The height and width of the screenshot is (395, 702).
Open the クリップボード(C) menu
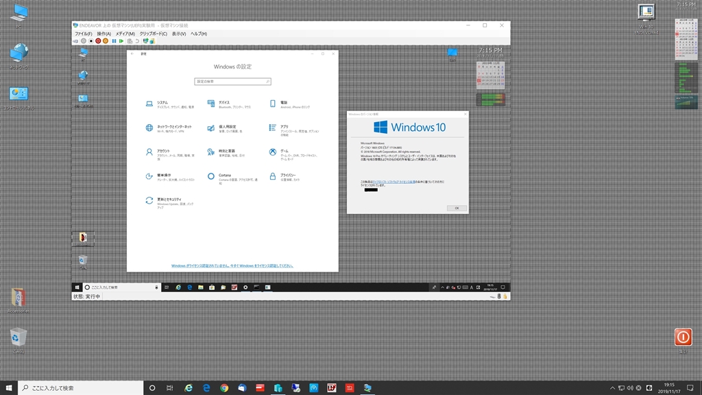153,34
